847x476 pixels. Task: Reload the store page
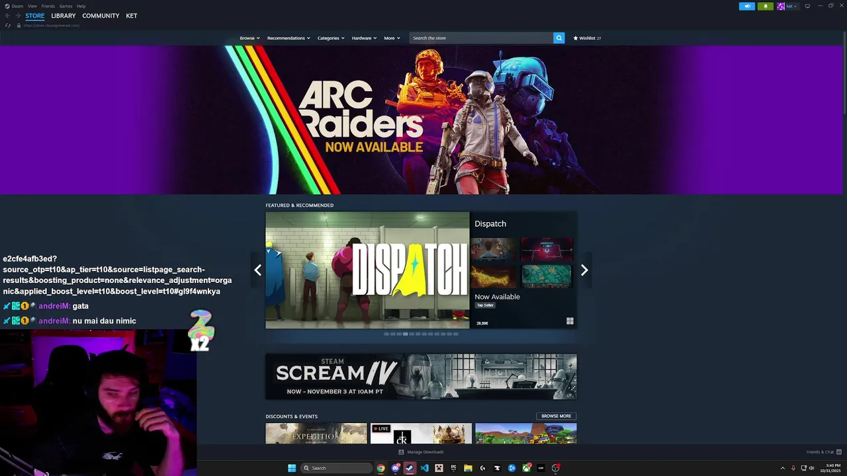7,25
